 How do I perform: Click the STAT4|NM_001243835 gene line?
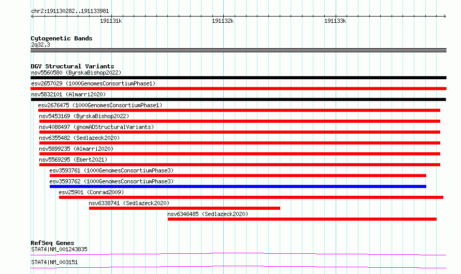click(238, 254)
